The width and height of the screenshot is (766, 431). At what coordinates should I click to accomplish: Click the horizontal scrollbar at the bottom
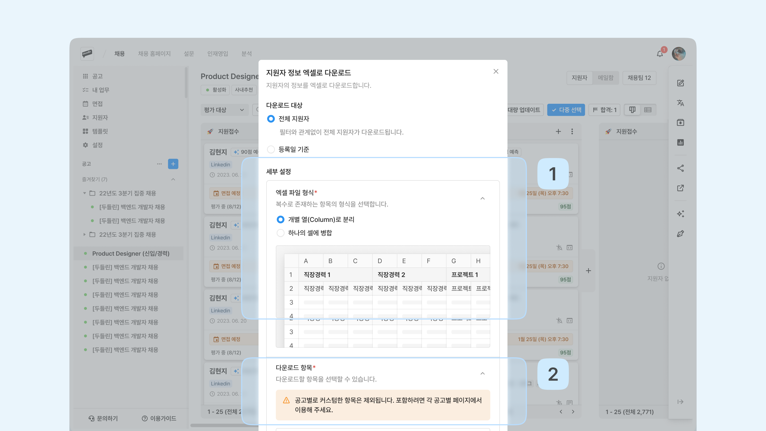[224, 425]
